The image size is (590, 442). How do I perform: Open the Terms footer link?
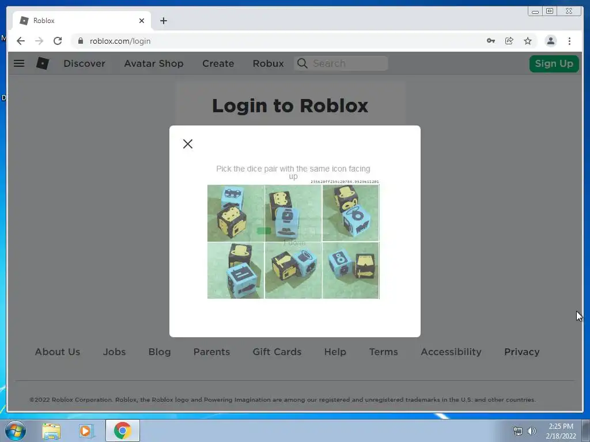tap(383, 352)
